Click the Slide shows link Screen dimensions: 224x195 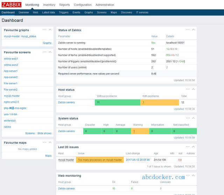point(44,133)
